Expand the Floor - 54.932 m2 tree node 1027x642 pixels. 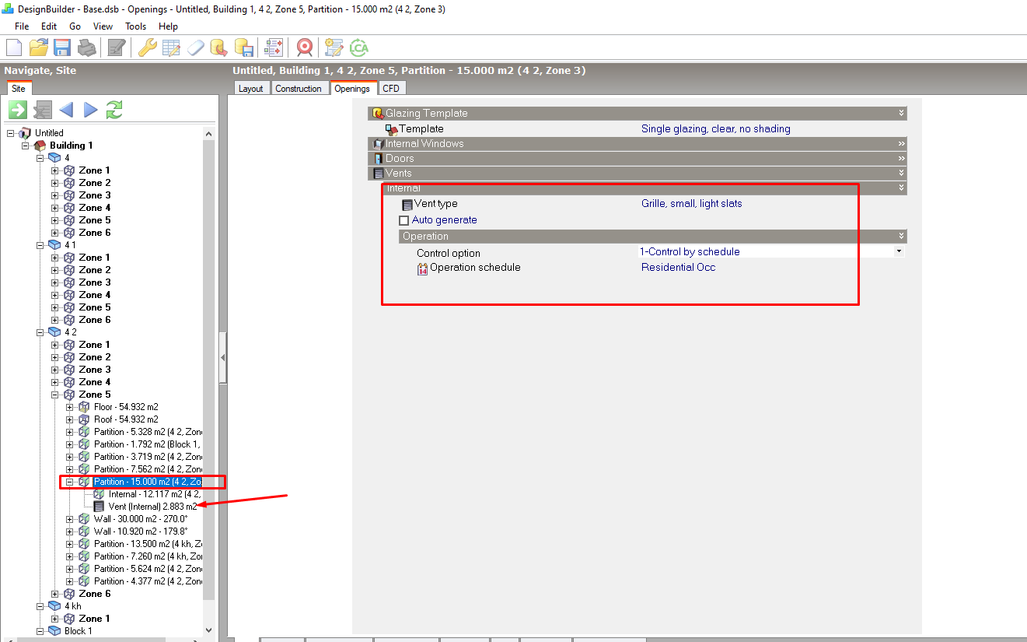[69, 407]
